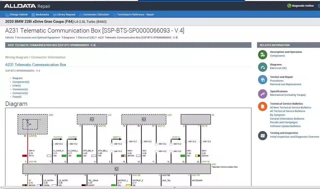Jump to Line(s) section link

(x=17, y=86)
